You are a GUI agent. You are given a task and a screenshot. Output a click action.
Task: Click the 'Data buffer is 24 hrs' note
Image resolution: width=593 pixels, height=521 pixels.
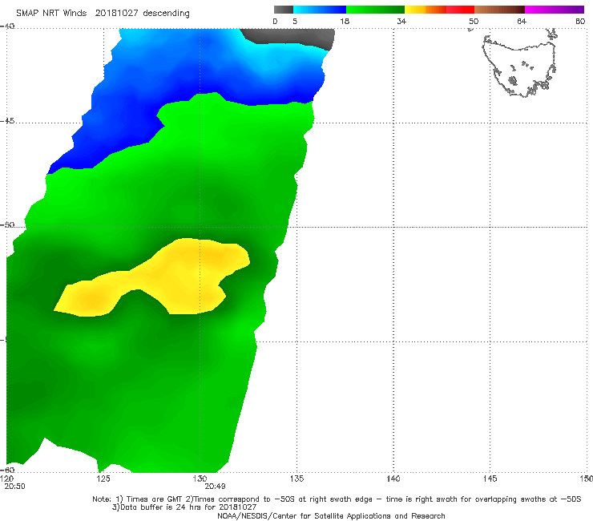pyautogui.click(x=184, y=507)
